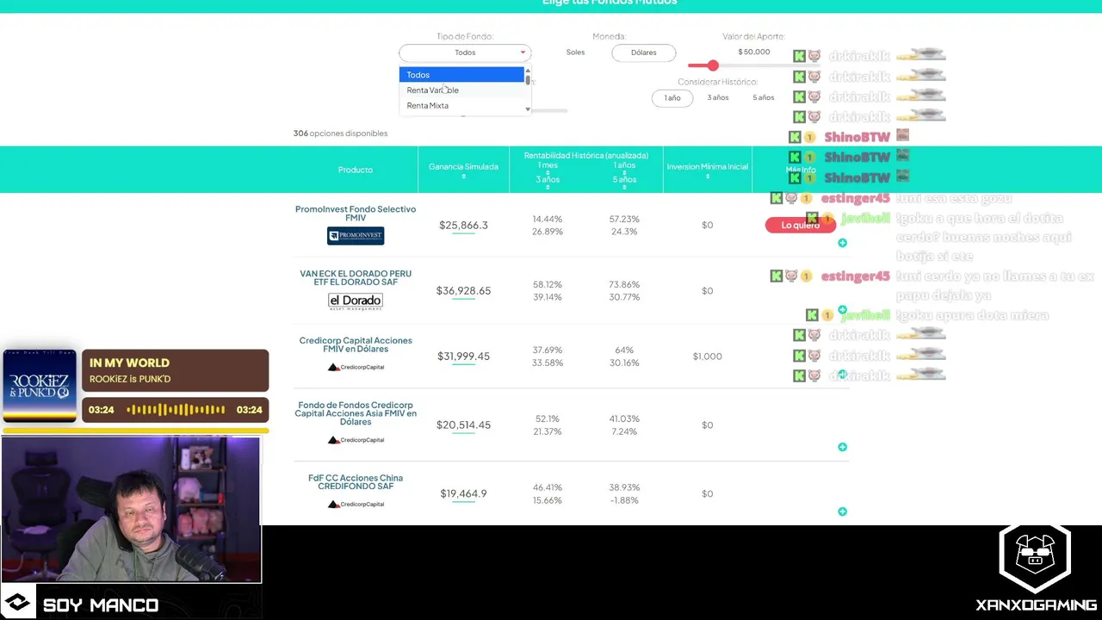Click the IN MY WORLD song title
This screenshot has height=620, width=1102.
click(x=129, y=363)
